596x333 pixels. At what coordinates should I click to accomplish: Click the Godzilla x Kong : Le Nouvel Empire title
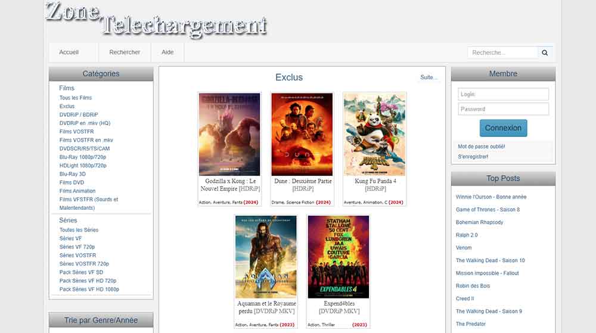230,185
